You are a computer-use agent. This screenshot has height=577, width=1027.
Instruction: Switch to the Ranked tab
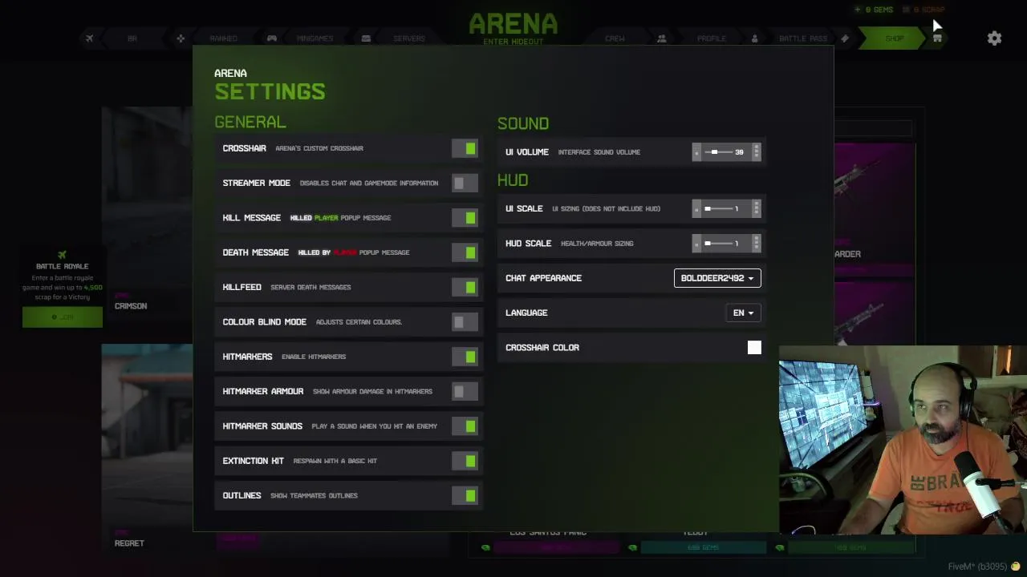click(x=223, y=38)
